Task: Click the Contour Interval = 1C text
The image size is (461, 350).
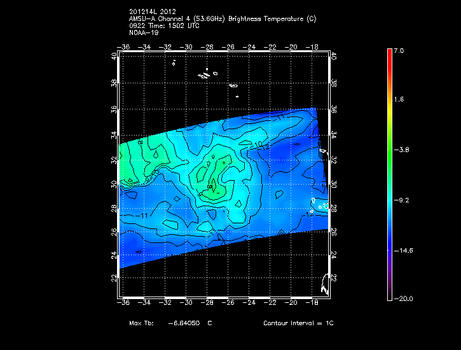Action: coord(298,323)
